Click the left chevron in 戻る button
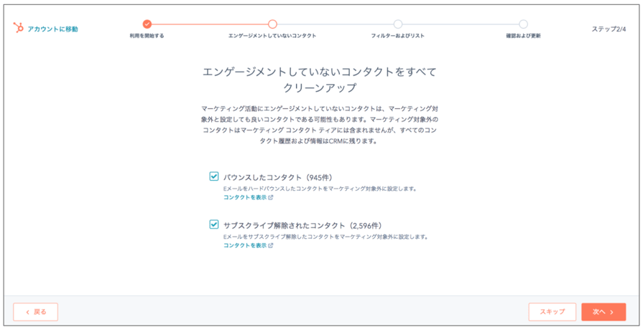 pyautogui.click(x=27, y=312)
